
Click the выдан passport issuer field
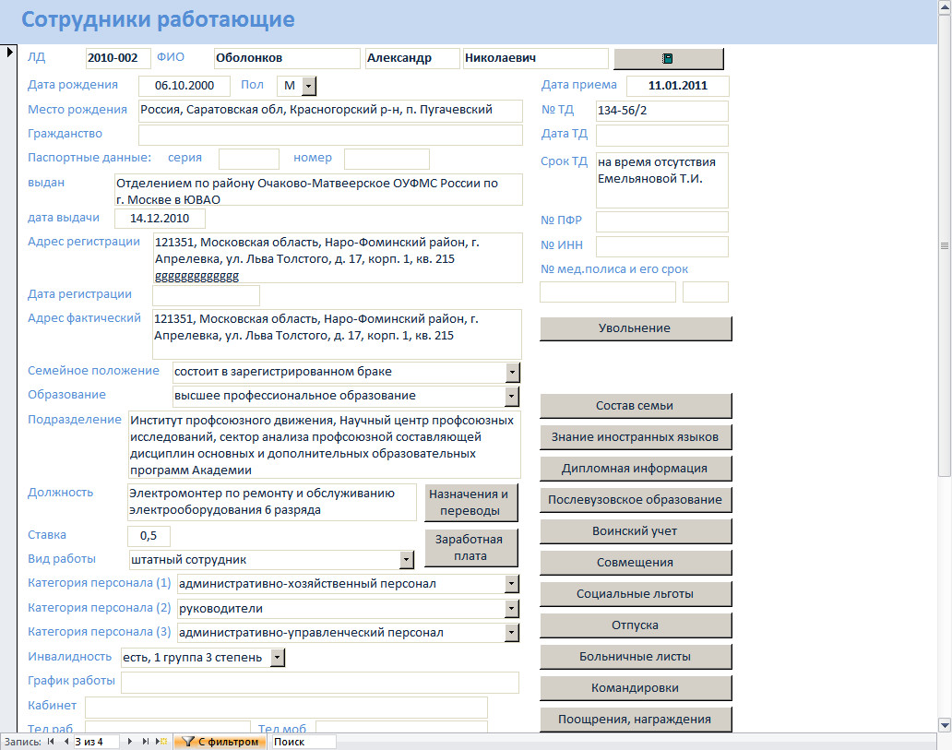319,190
